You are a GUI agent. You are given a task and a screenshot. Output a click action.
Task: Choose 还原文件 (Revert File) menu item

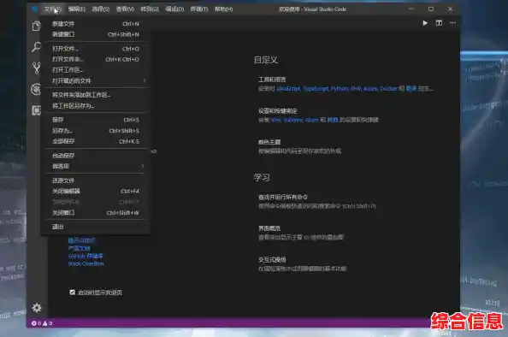tap(95, 180)
